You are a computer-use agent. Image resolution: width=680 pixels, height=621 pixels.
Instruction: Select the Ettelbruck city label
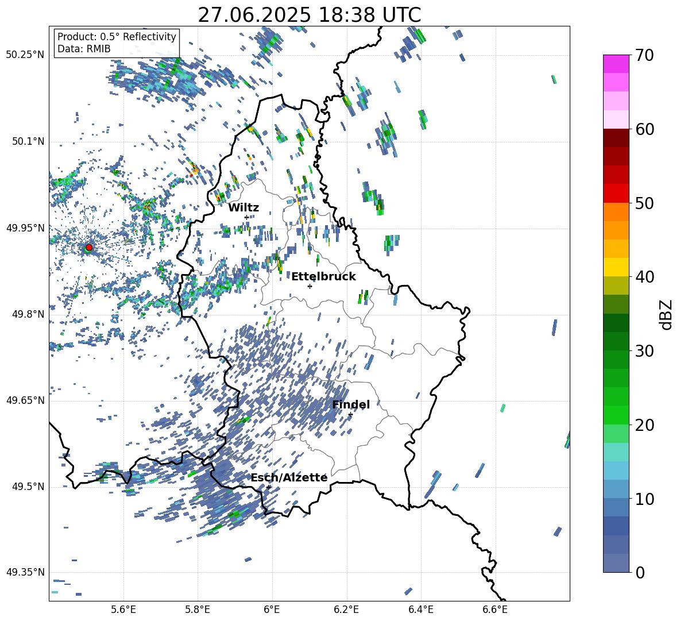[x=323, y=276]
